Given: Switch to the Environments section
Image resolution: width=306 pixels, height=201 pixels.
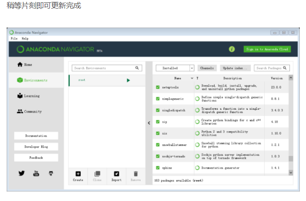Looking at the screenshot, I should (x=36, y=80).
